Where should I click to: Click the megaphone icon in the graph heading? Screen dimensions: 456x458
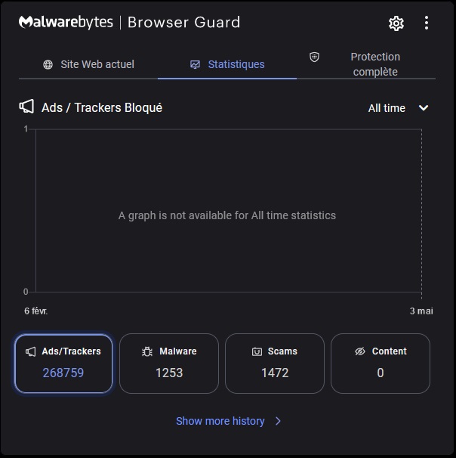click(27, 107)
